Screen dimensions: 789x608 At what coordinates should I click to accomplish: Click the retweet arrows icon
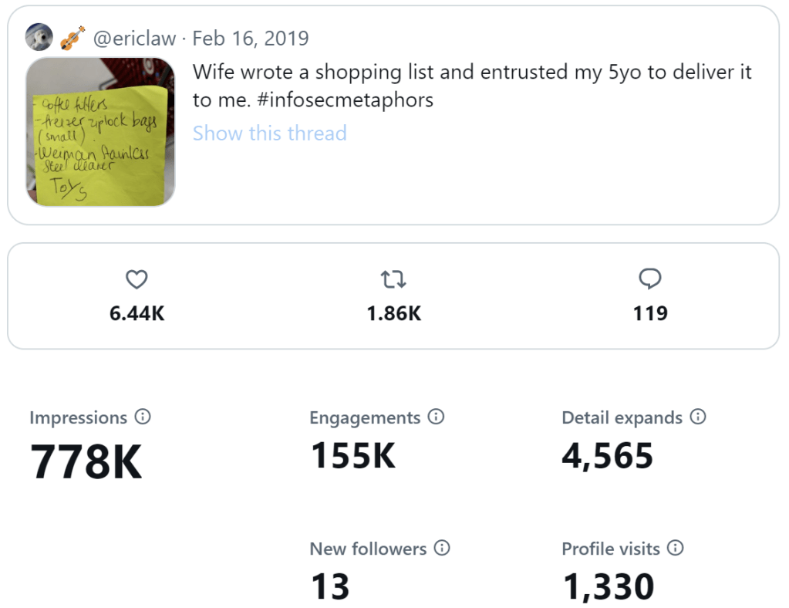click(393, 279)
